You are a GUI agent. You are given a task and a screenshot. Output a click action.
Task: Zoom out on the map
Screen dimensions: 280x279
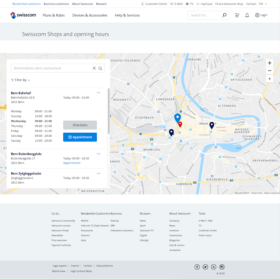pos(270,71)
